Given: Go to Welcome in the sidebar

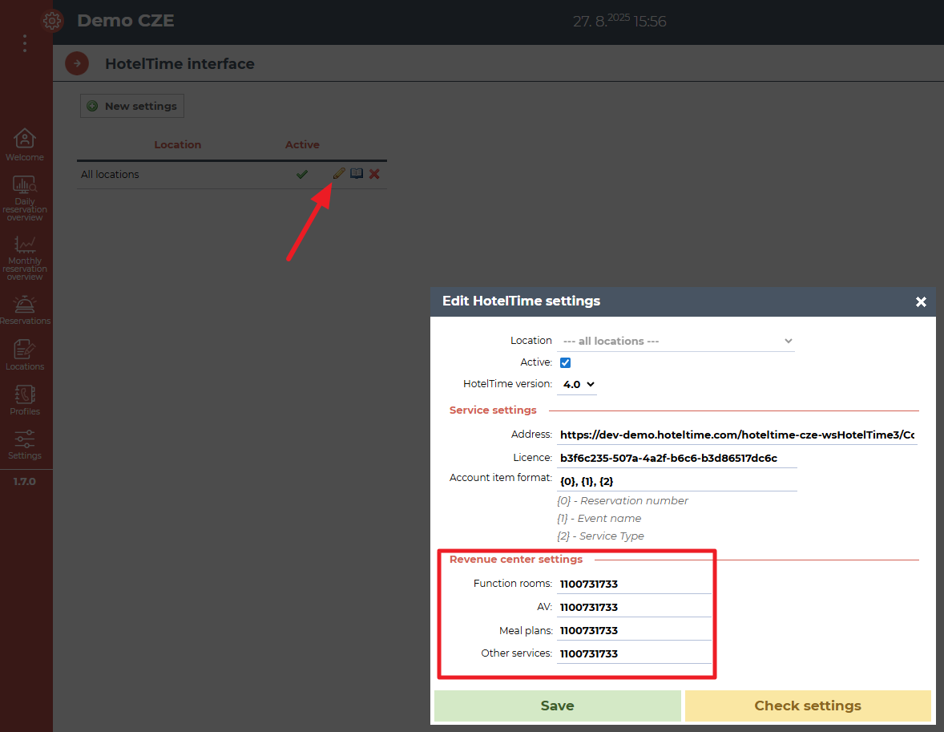Looking at the screenshot, I should 25,144.
